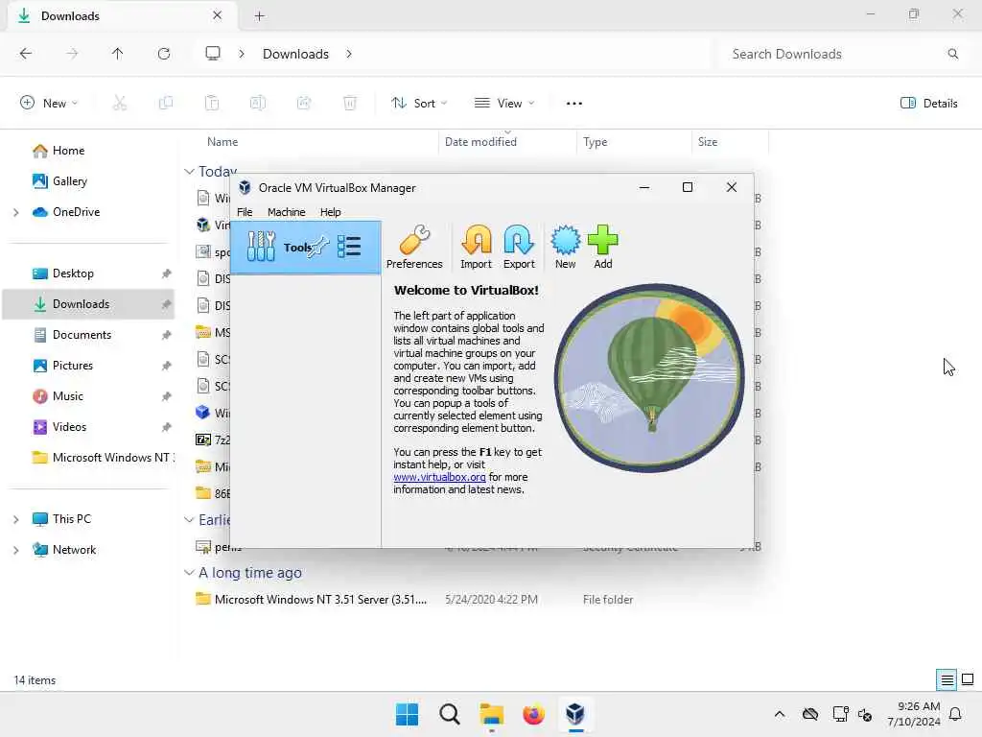Click the search magnifier in Explorer

point(952,54)
